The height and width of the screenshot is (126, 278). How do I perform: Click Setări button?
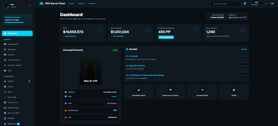[234, 92]
